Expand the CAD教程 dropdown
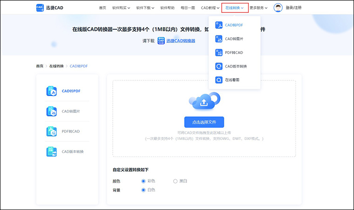Screen dimensions: 354x210 (x=210, y=8)
